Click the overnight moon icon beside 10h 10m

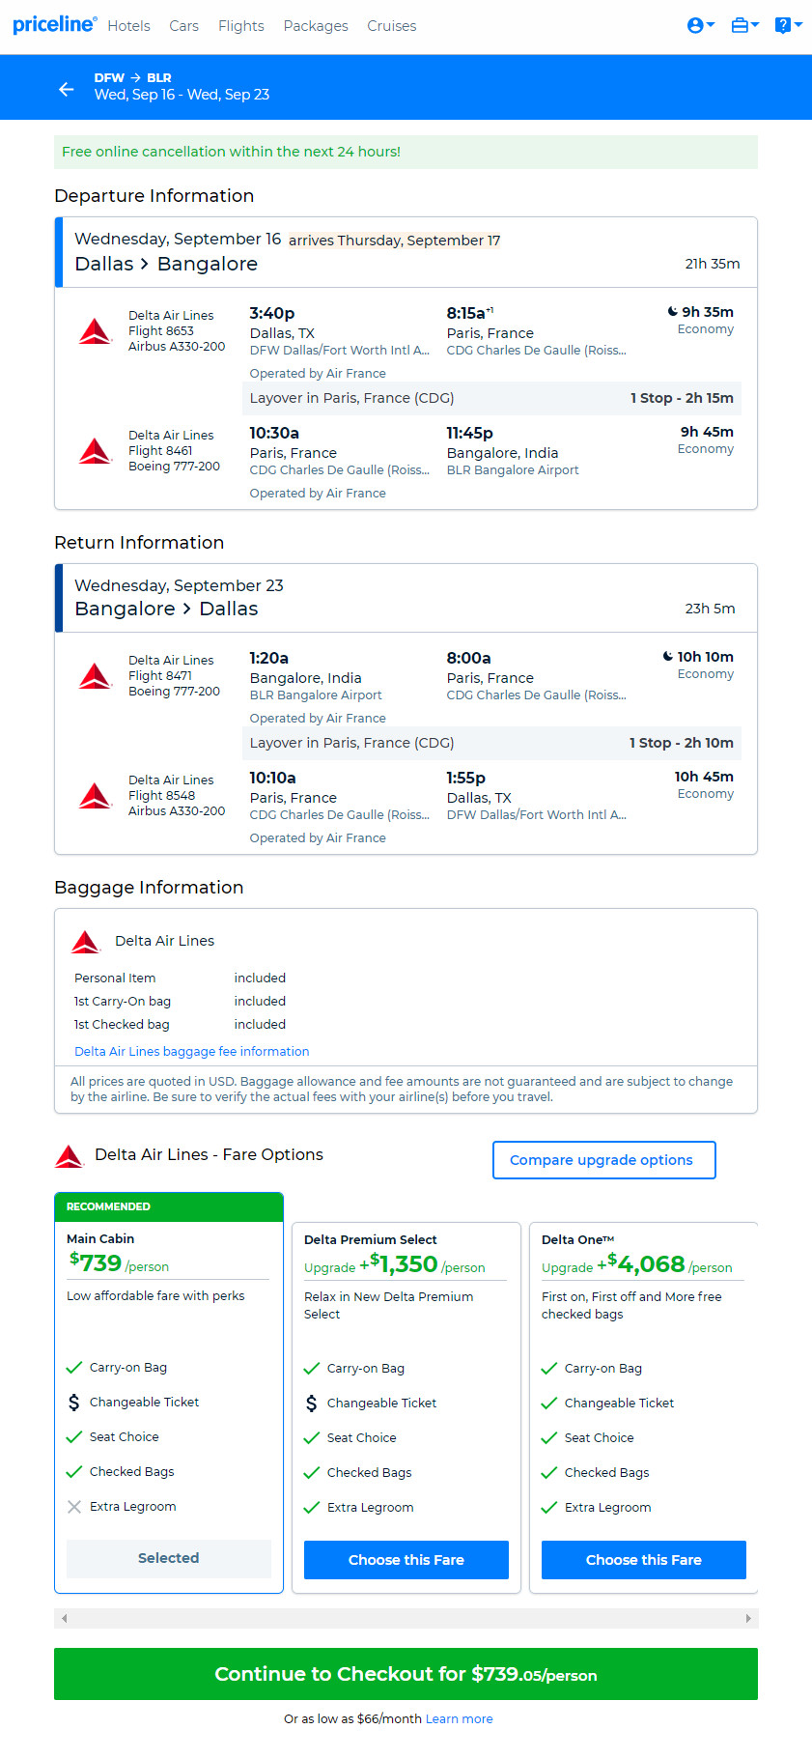tap(668, 656)
